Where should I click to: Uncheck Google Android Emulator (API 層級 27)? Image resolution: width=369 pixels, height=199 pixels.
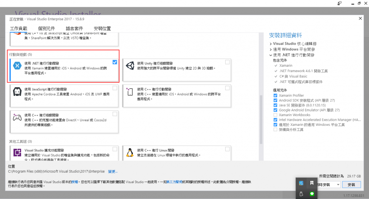pyautogui.click(x=275, y=110)
